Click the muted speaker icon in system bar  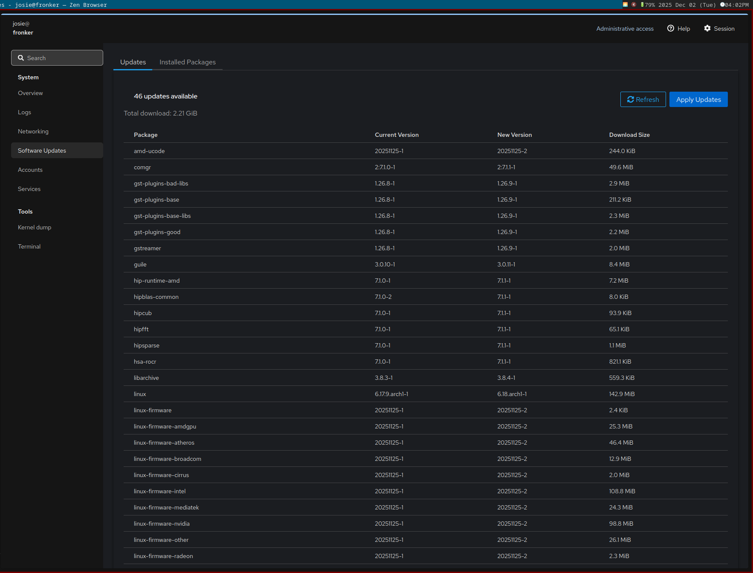click(x=634, y=5)
